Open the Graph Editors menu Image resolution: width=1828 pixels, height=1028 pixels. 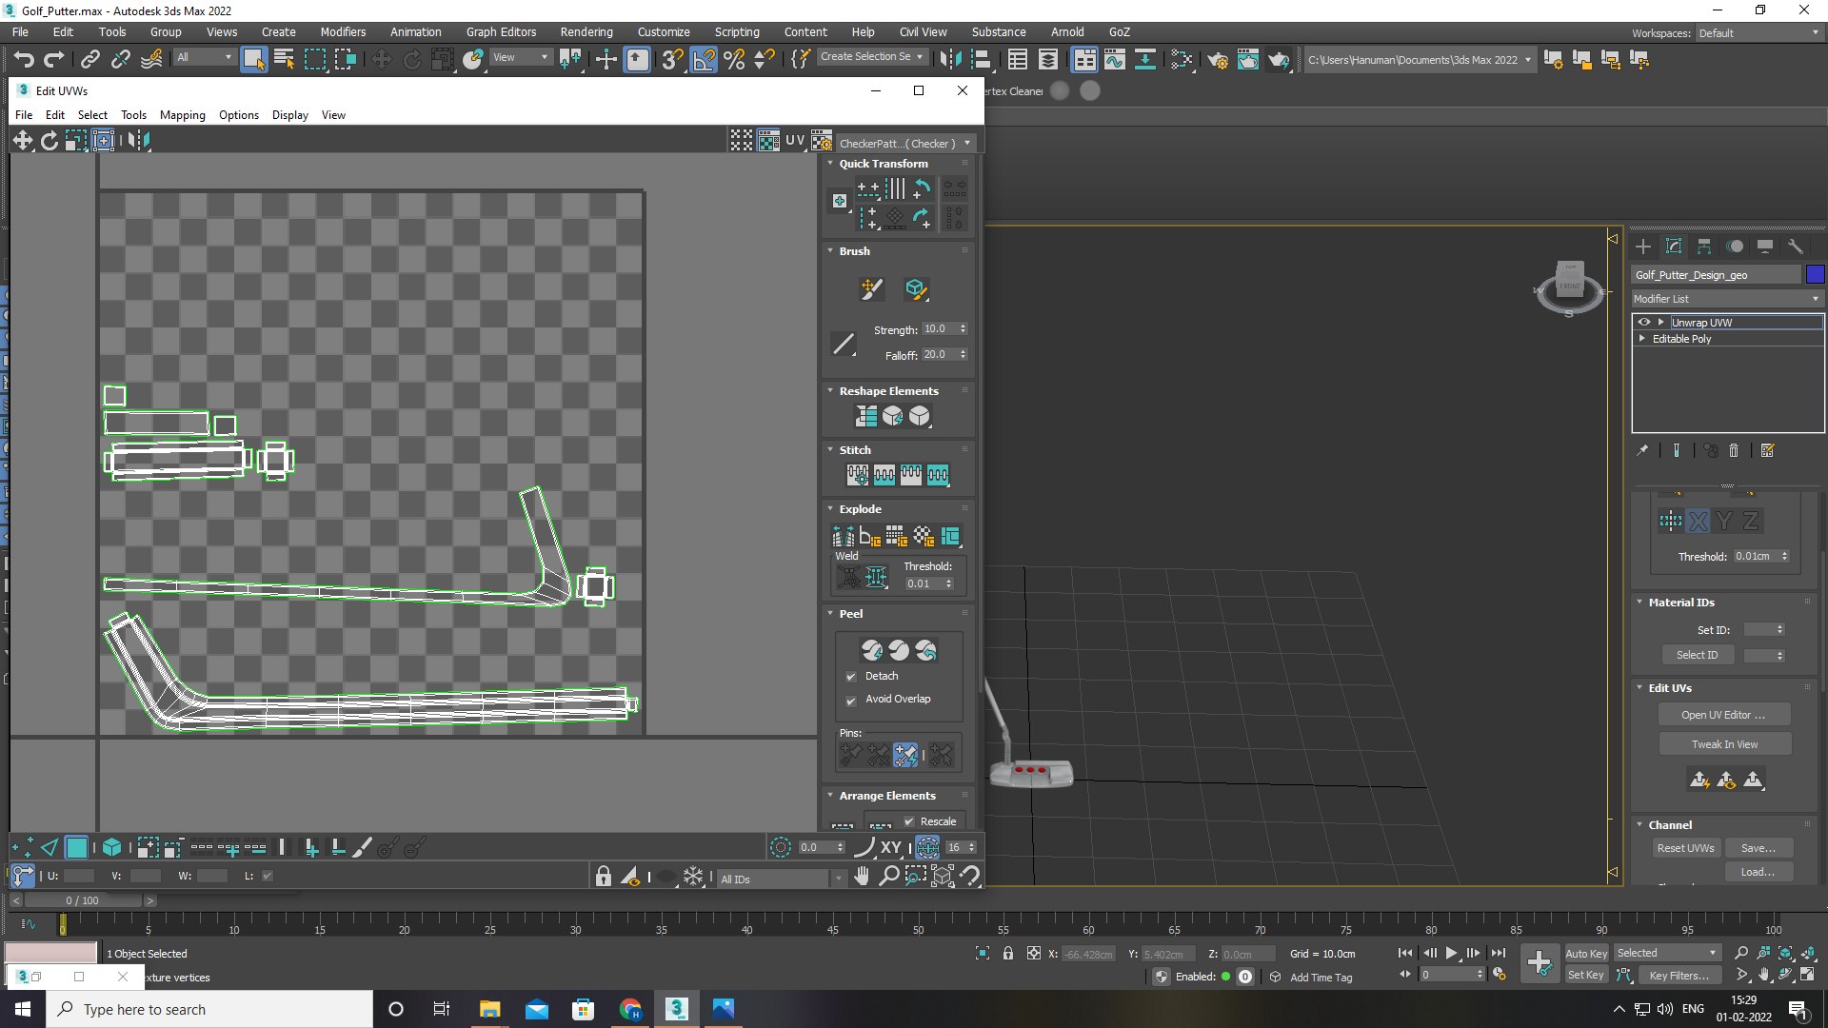coord(501,32)
